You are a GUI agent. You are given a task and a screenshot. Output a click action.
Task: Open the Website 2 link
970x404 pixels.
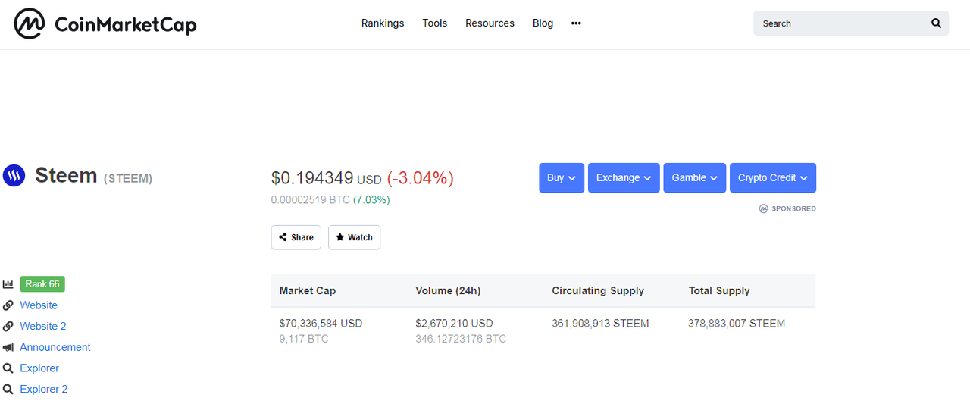pos(43,326)
